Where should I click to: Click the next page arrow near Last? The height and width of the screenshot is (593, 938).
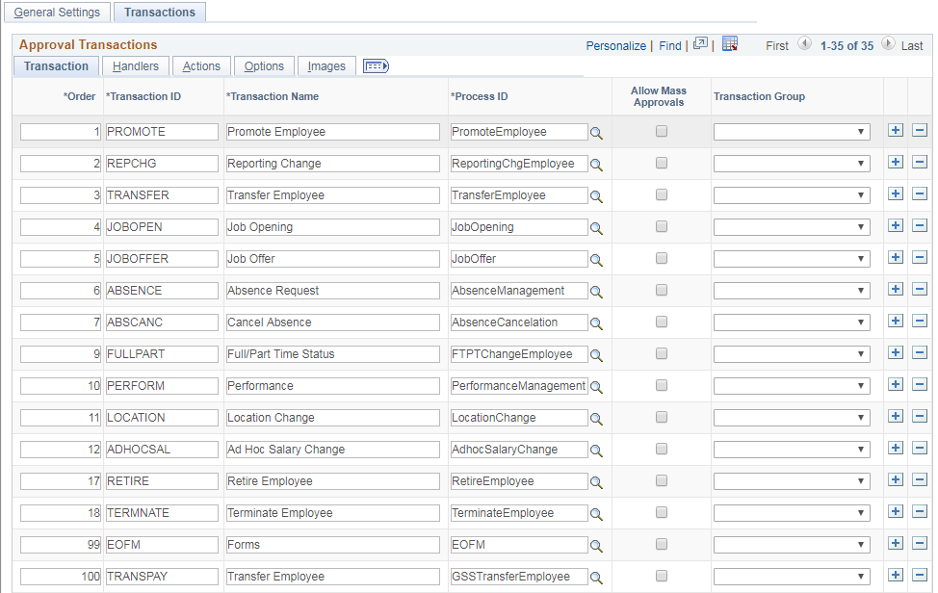tap(887, 44)
